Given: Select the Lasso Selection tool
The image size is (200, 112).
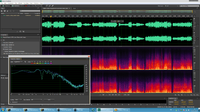Looking at the screenshot, I should point(47,6).
